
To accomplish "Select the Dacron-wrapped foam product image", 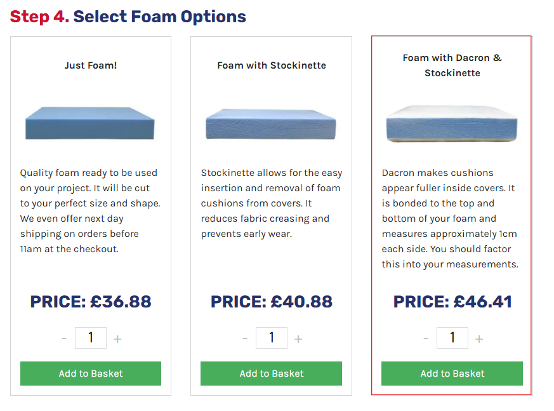I will coord(452,124).
